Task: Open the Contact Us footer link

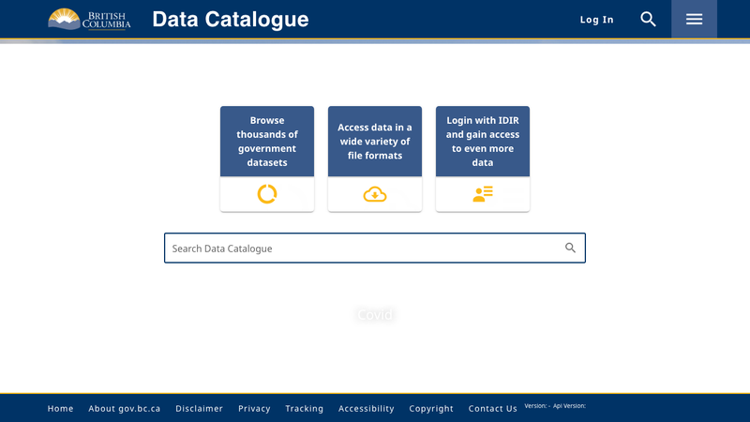Action: [493, 409]
